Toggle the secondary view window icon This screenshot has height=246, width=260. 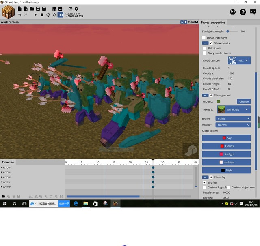click(x=70, y=9)
